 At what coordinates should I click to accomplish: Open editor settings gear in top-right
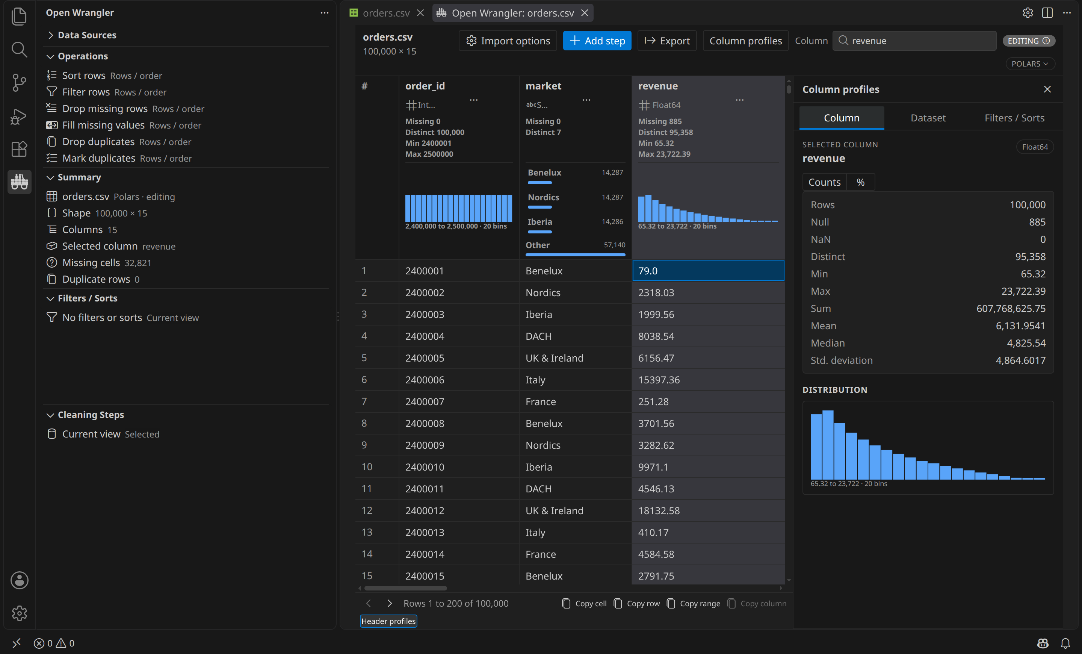tap(1027, 13)
